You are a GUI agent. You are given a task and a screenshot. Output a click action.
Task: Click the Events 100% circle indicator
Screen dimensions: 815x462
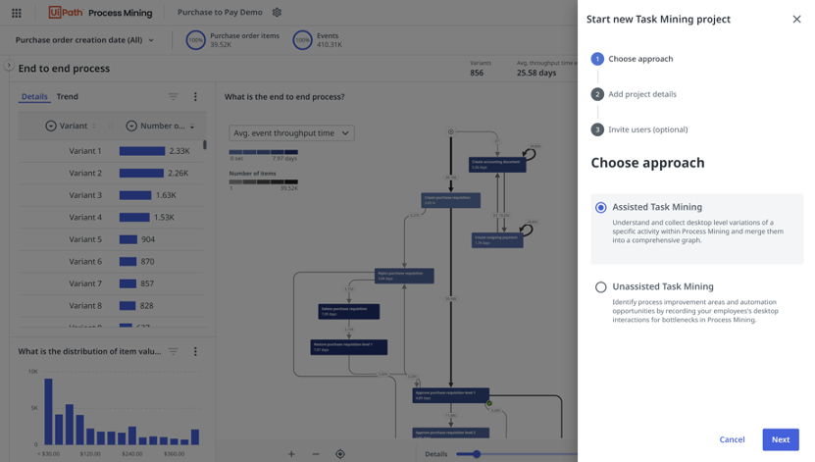302,40
